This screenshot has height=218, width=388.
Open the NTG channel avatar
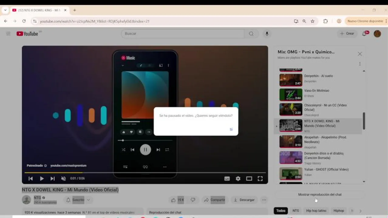(x=27, y=200)
